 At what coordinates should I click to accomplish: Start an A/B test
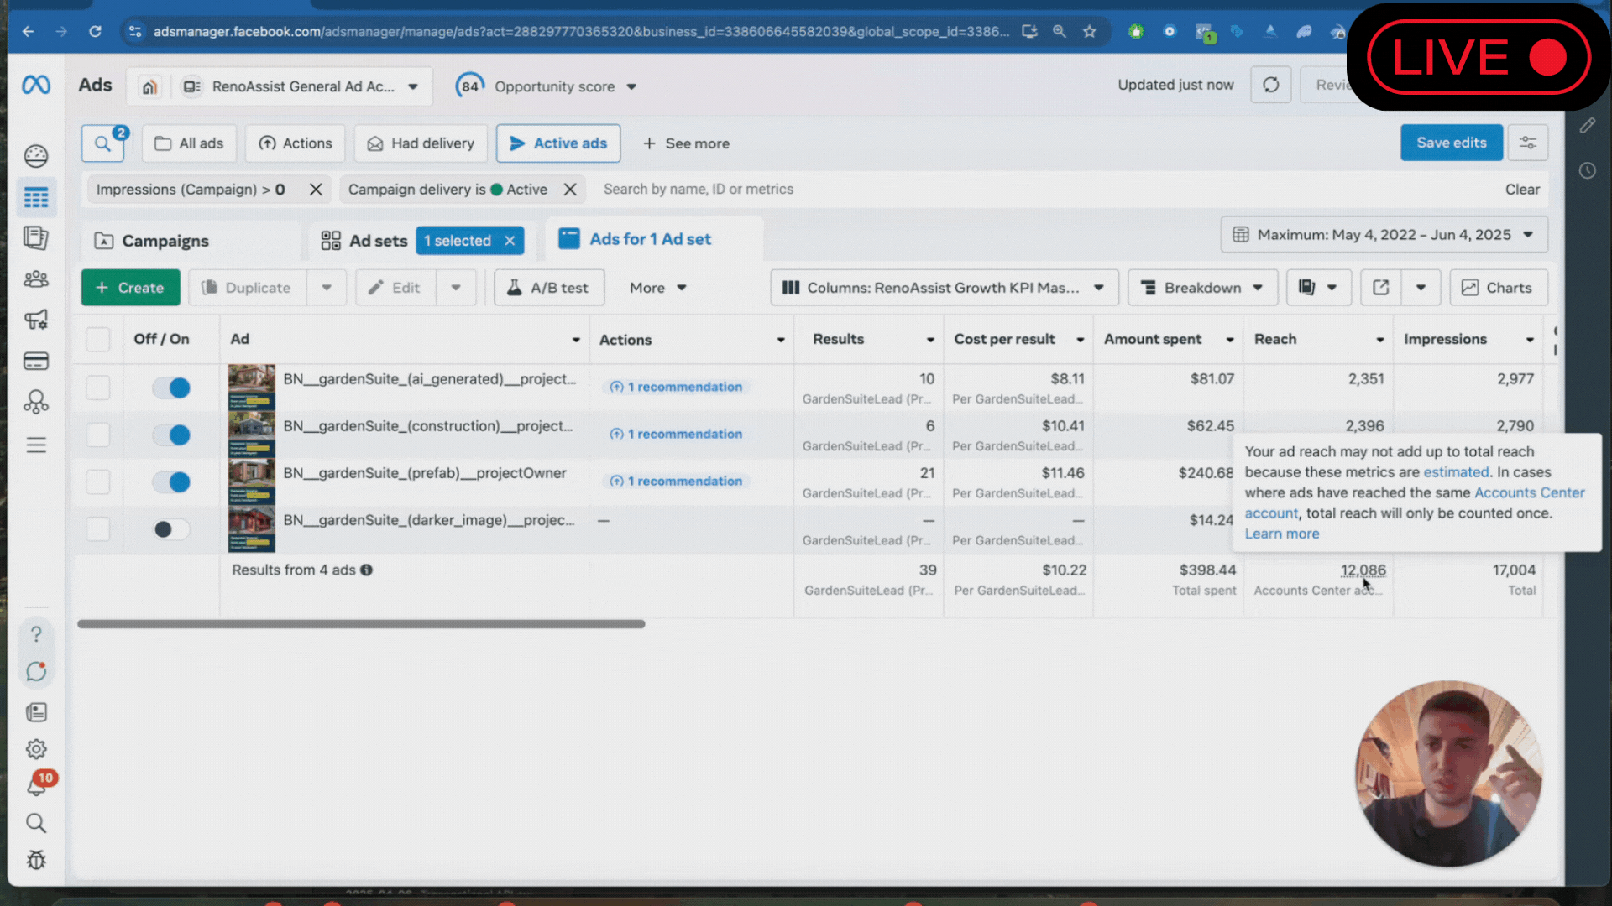tap(549, 288)
